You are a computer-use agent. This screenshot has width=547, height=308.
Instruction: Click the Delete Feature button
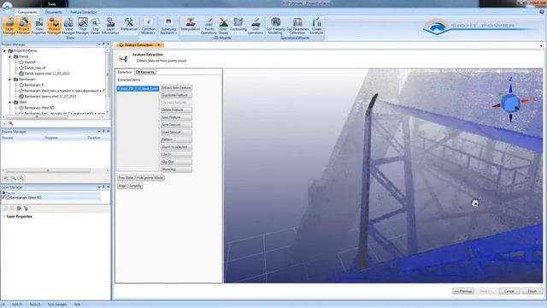click(176, 110)
